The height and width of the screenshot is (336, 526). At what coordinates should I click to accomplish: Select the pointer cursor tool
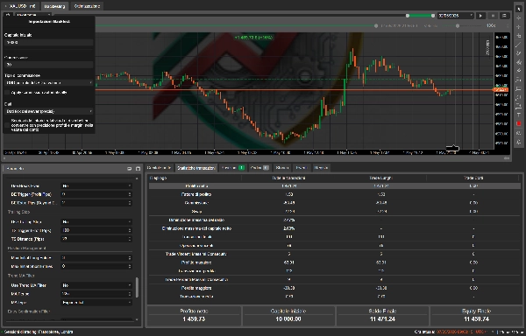[519, 9]
